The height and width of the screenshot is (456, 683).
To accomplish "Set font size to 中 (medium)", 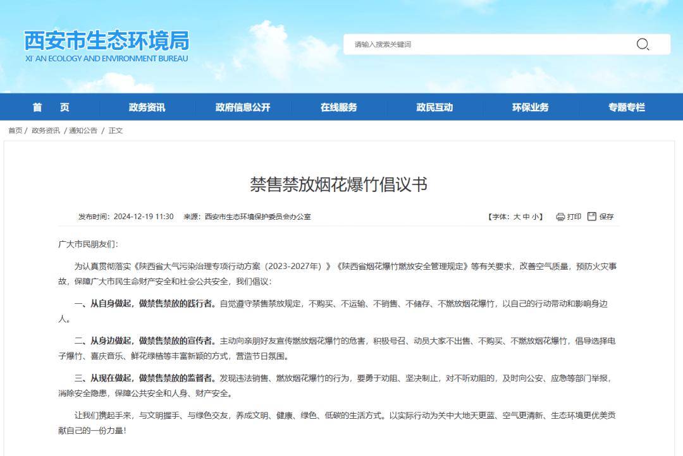I will [526, 217].
